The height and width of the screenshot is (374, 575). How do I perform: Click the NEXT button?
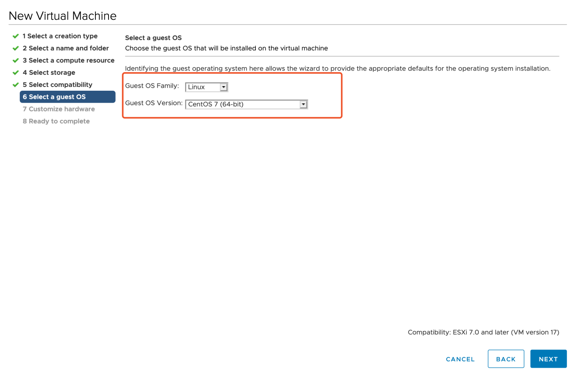coord(548,359)
